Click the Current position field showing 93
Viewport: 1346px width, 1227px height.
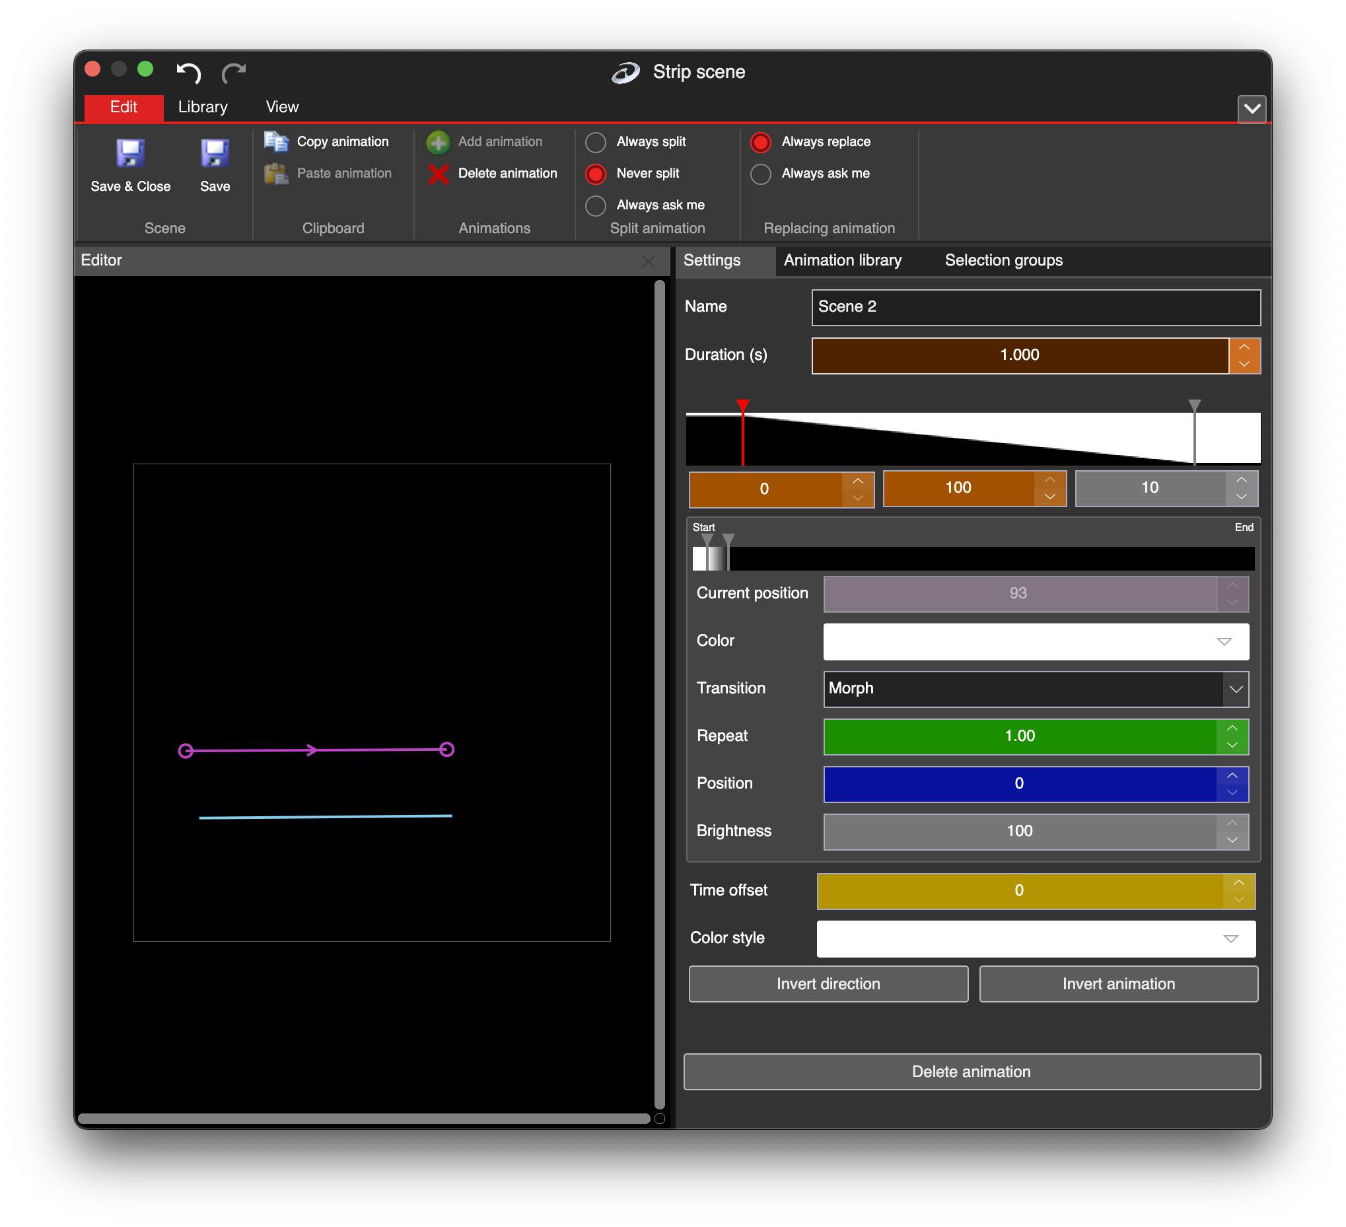(1019, 594)
